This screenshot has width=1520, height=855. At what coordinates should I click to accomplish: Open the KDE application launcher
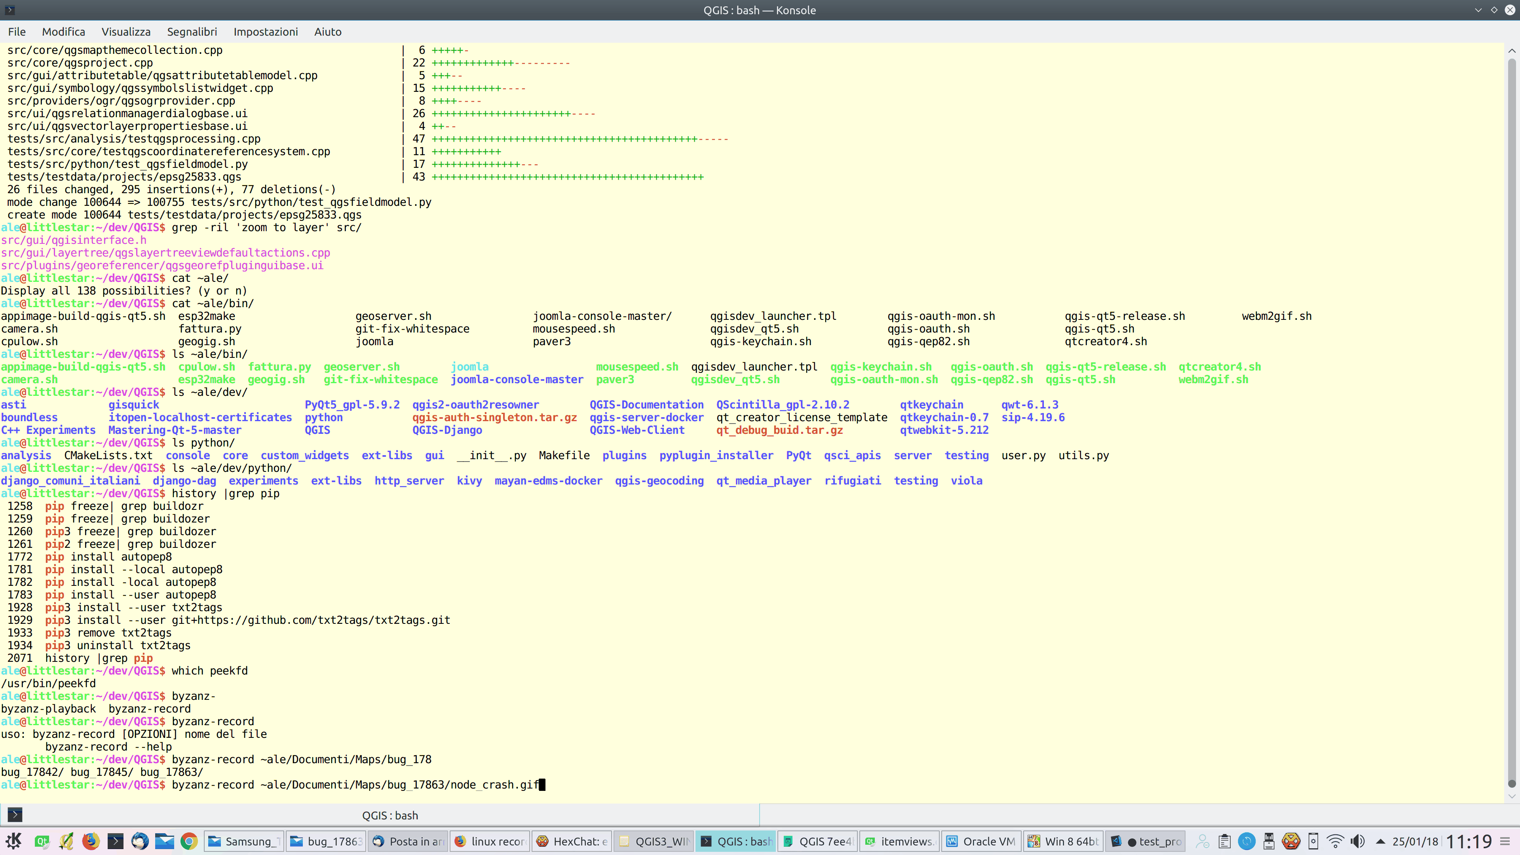tap(13, 841)
